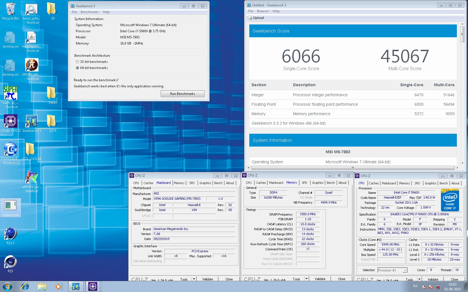468x292 pixels.
Task: Click the taskbar clock showing 03:03
Action: pyautogui.click(x=452, y=287)
